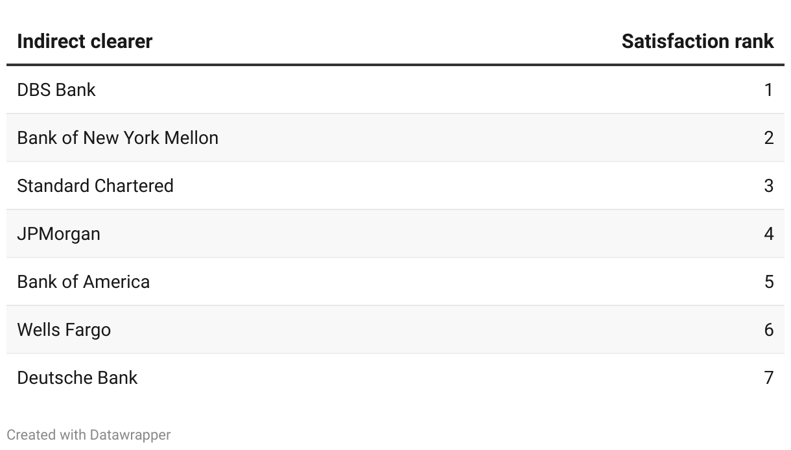The width and height of the screenshot is (791, 450).
Task: Click rank 2 beside Bank of New York Mellon
Action: [x=768, y=137]
